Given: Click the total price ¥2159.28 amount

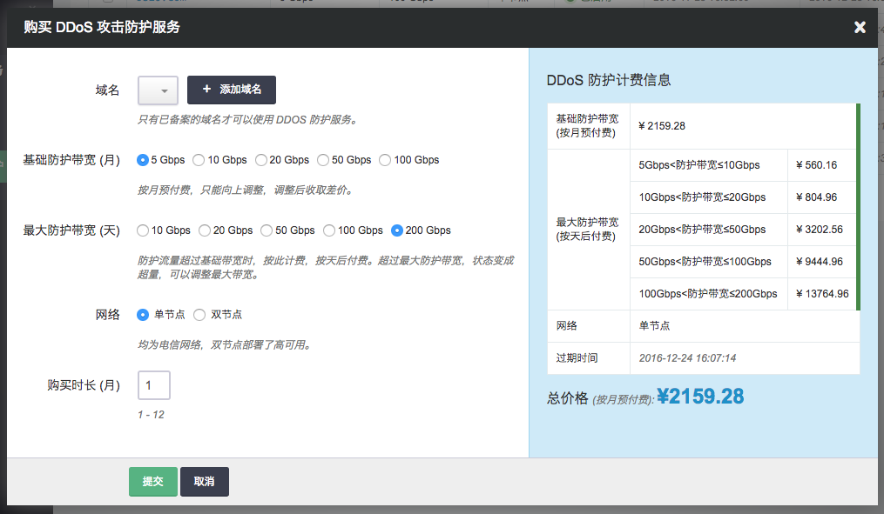Looking at the screenshot, I should point(699,397).
